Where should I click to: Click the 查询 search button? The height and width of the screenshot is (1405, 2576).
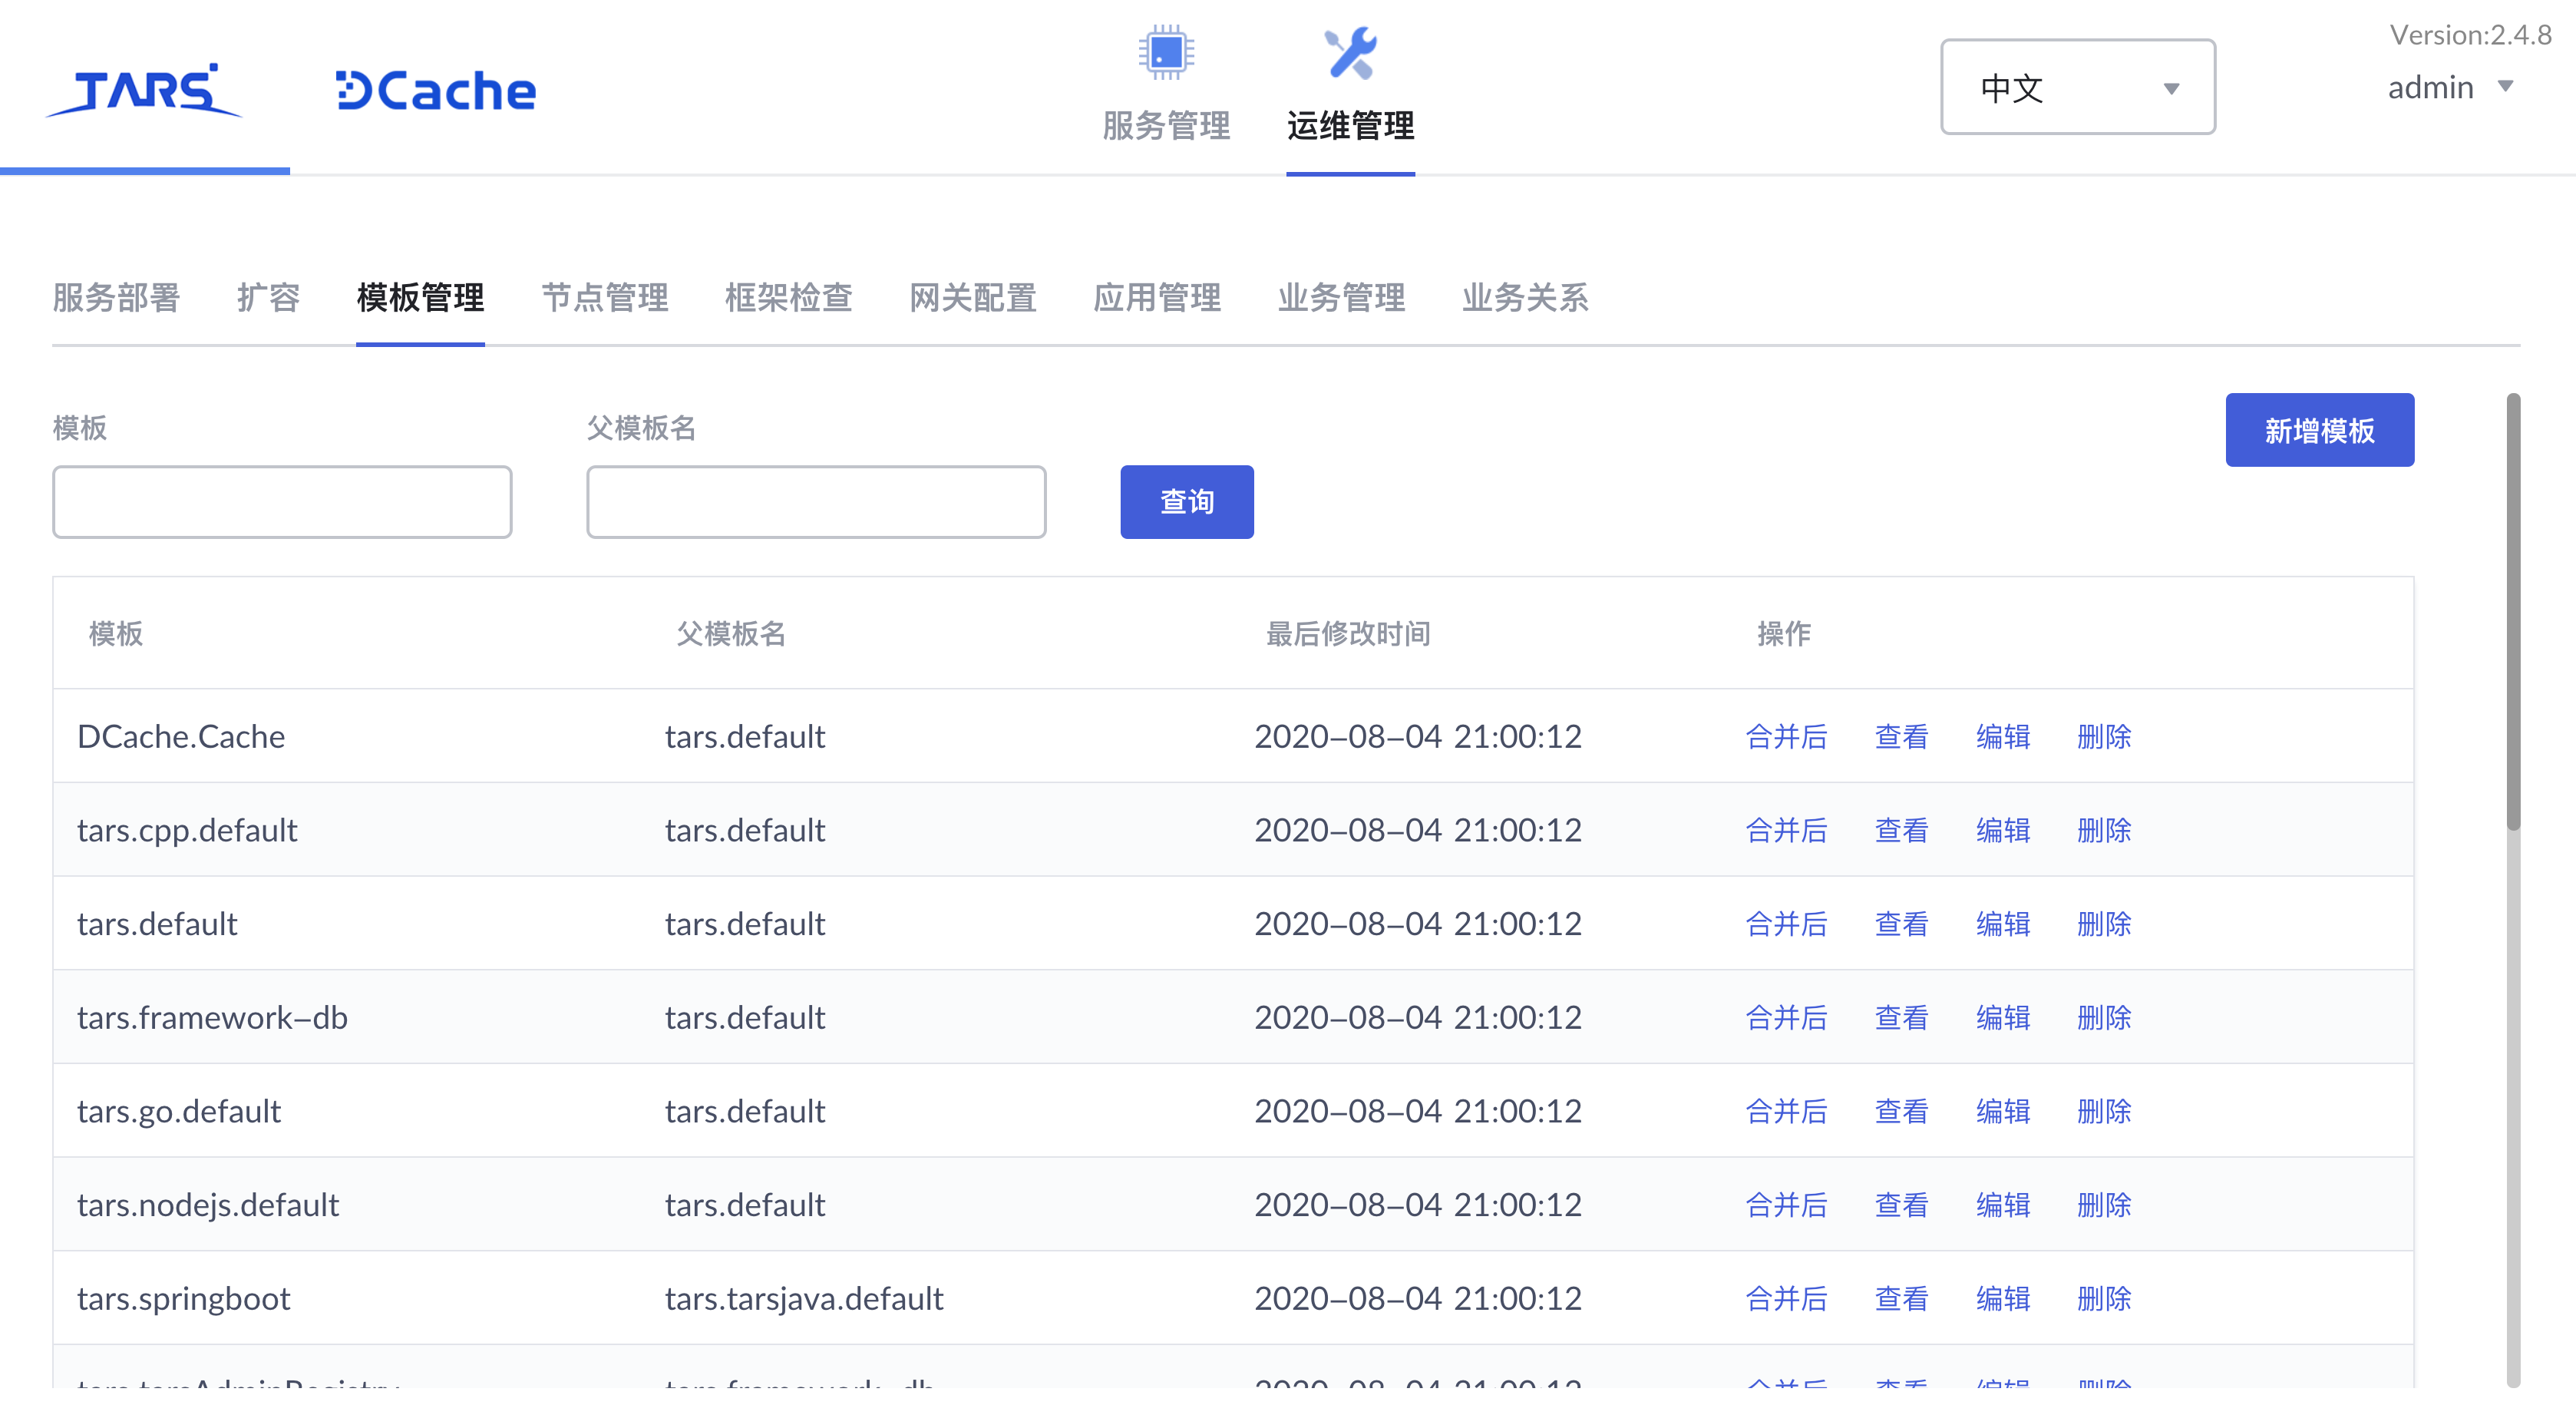tap(1187, 502)
